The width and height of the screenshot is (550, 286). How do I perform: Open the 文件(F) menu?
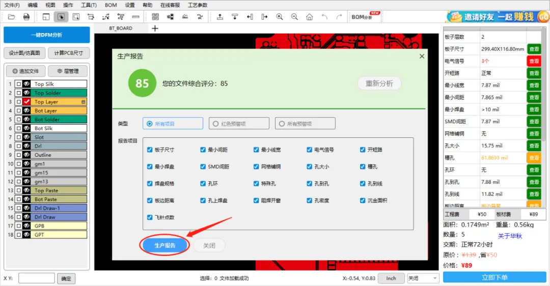tap(12, 5)
